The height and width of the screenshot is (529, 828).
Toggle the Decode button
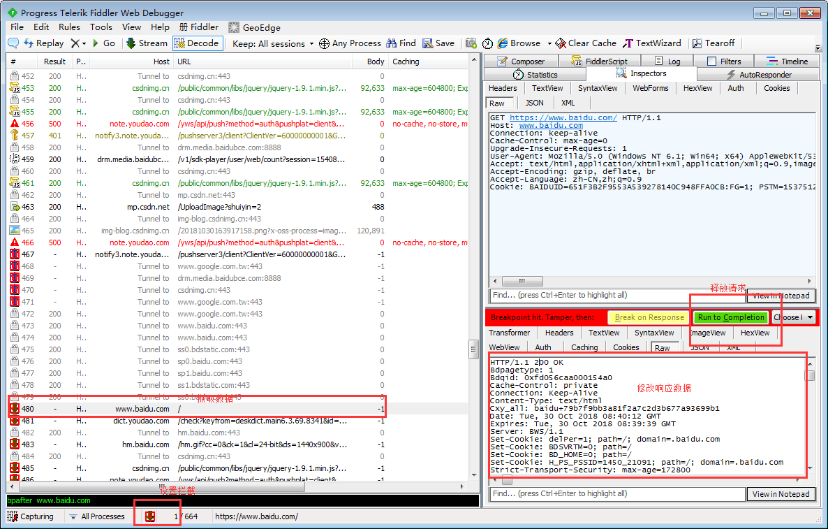pyautogui.click(x=198, y=43)
